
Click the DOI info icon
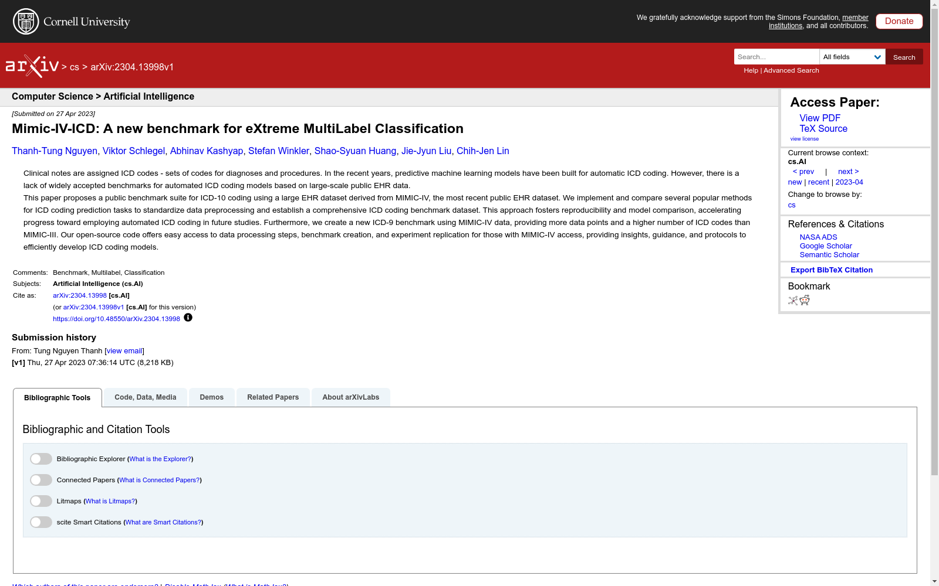[188, 318]
